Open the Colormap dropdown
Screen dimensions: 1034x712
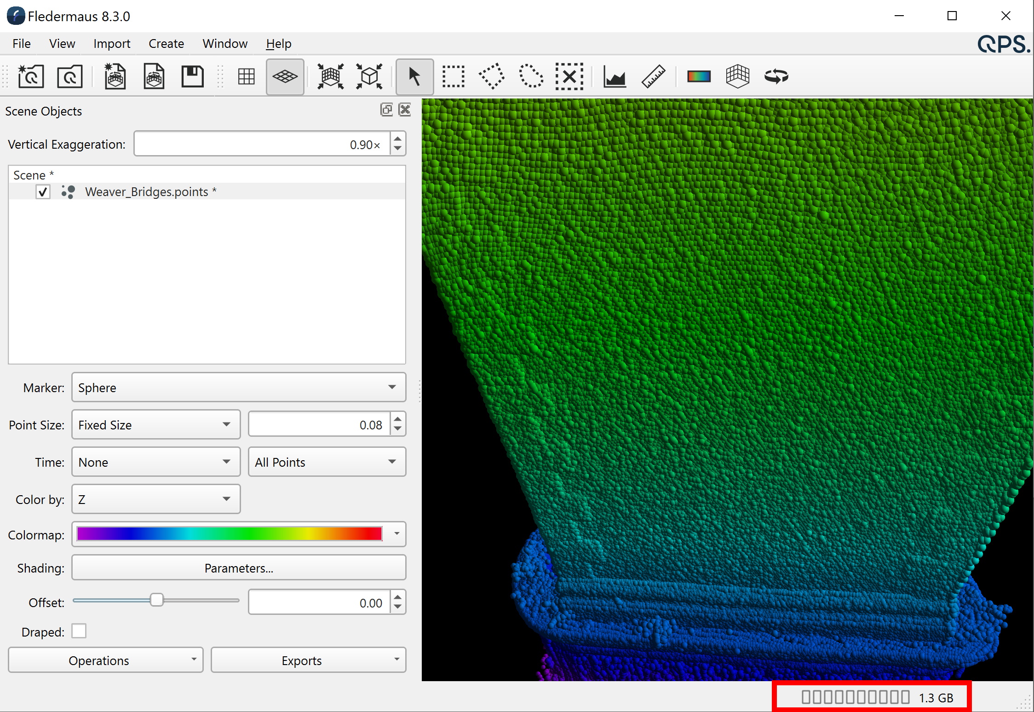pyautogui.click(x=238, y=534)
